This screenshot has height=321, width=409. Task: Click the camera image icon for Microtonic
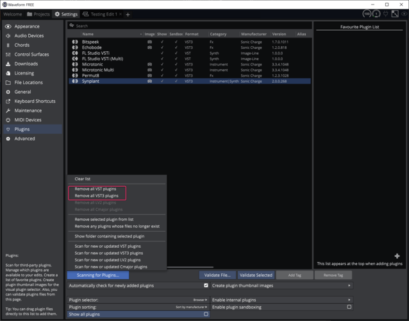(x=149, y=64)
